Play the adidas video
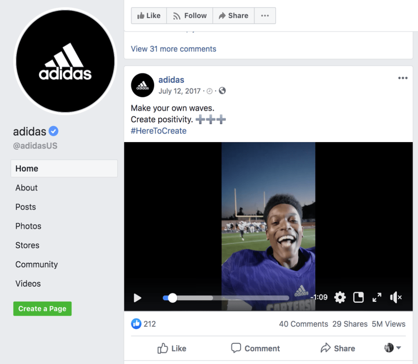 coord(138,298)
